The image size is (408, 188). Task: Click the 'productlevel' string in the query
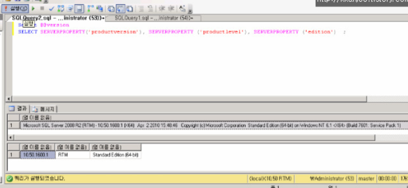[222, 32]
